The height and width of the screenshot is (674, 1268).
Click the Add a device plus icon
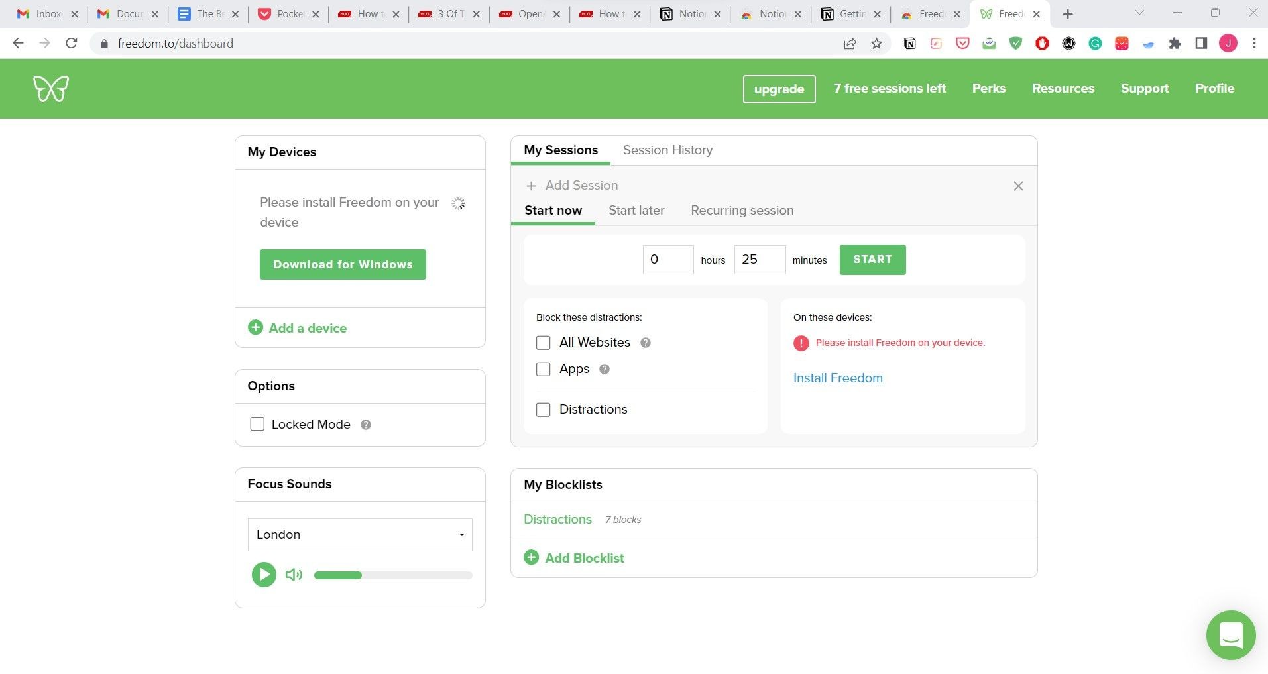click(x=255, y=327)
